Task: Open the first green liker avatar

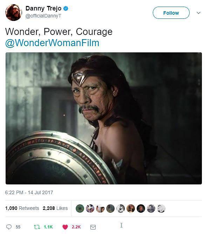Action: [80, 209]
